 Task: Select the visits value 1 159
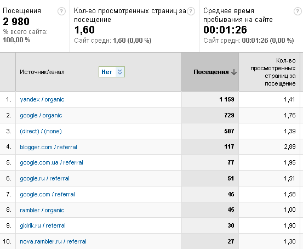[227, 99]
